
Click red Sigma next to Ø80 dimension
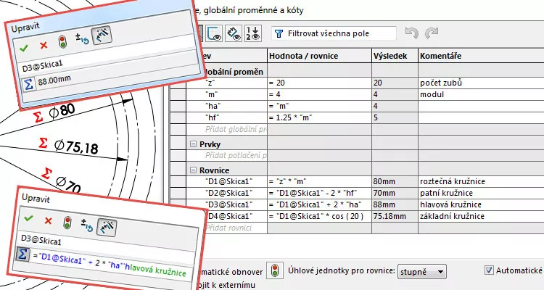38,116
